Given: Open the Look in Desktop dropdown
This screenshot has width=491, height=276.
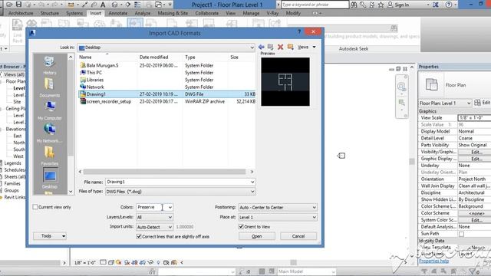Looking at the screenshot, I should [166, 48].
